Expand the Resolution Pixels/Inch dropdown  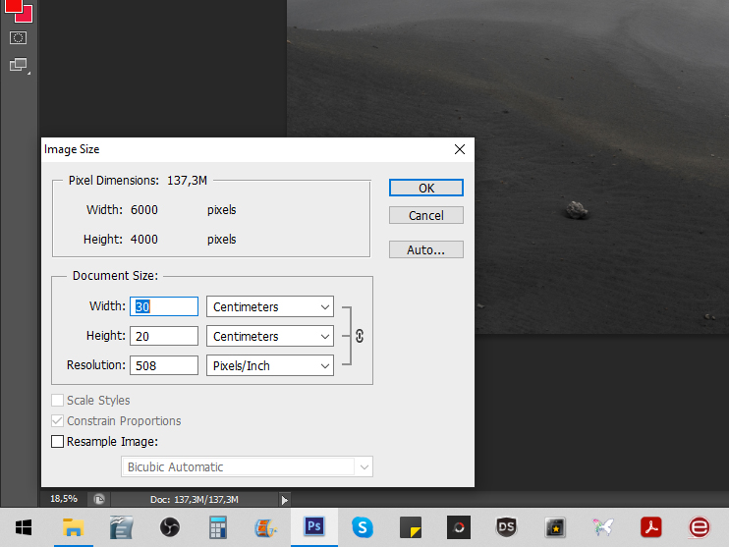pos(270,365)
